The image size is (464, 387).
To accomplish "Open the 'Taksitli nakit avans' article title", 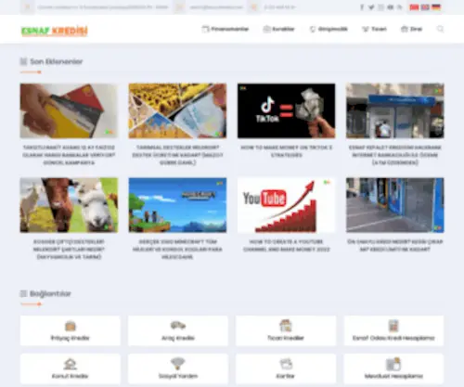I will coord(69,155).
